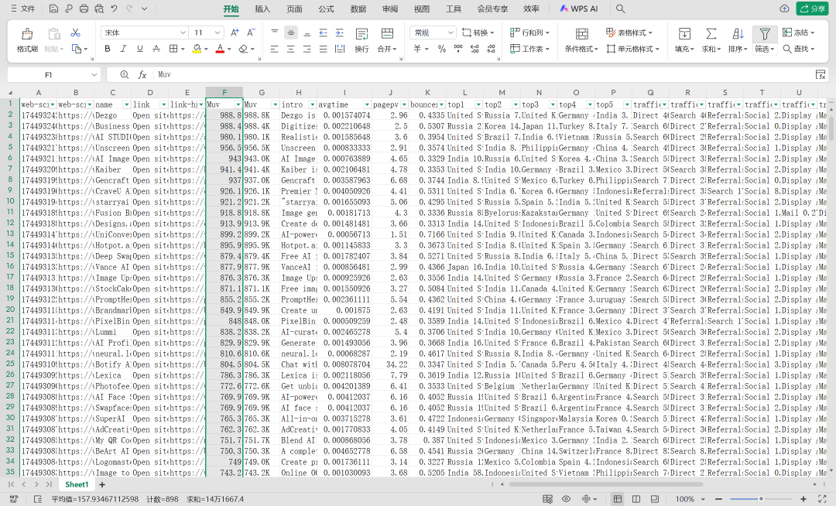Open Cell Style (单元格样式) dropdown
836x506 pixels.
click(633, 49)
